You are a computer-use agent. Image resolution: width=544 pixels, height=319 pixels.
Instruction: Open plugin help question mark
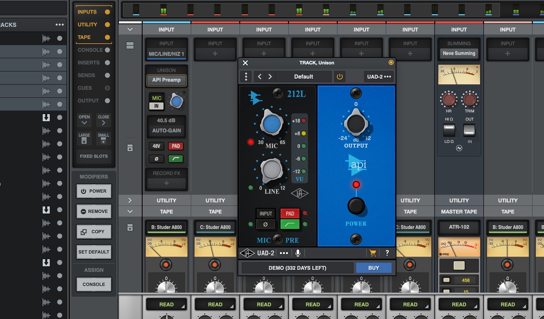point(387,253)
